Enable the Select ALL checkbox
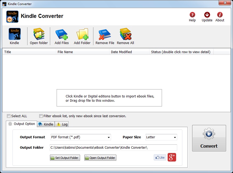The height and width of the screenshot is (173, 233). (x=9, y=116)
